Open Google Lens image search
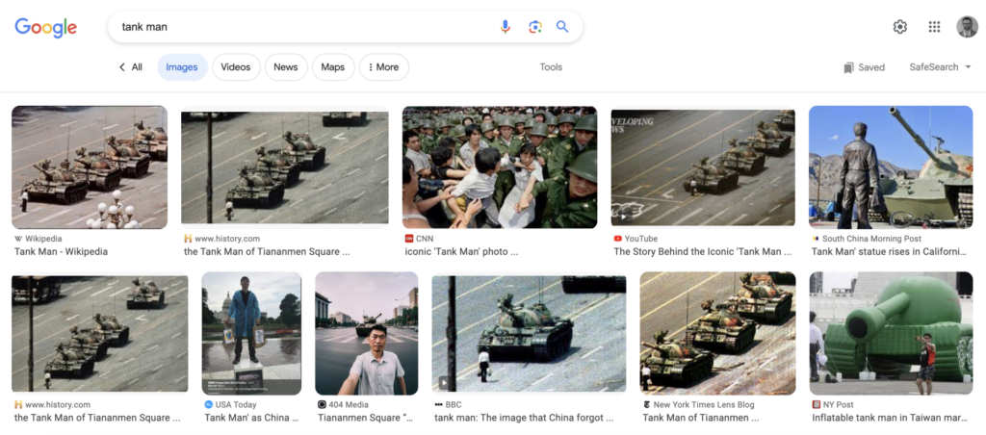 point(535,27)
